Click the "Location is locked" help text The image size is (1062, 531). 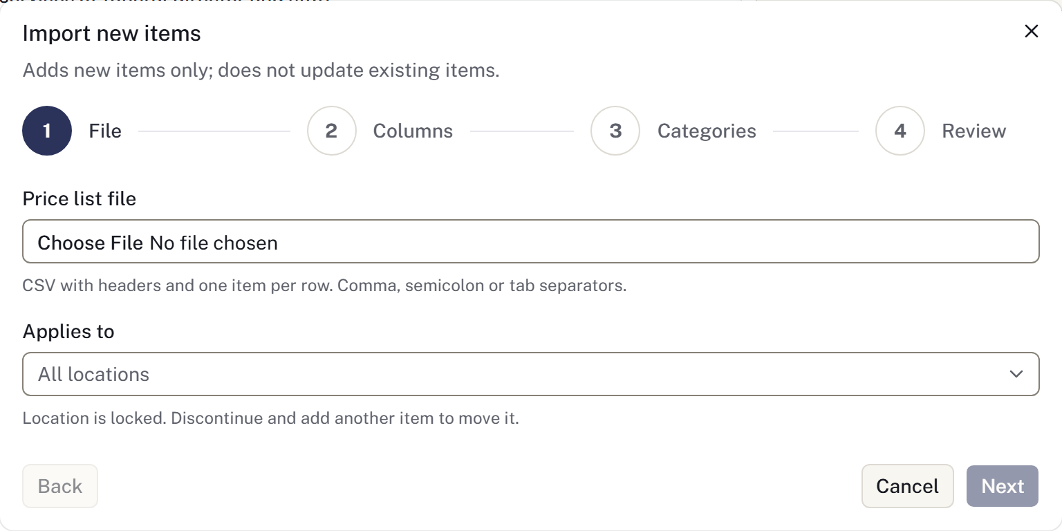pos(270,418)
